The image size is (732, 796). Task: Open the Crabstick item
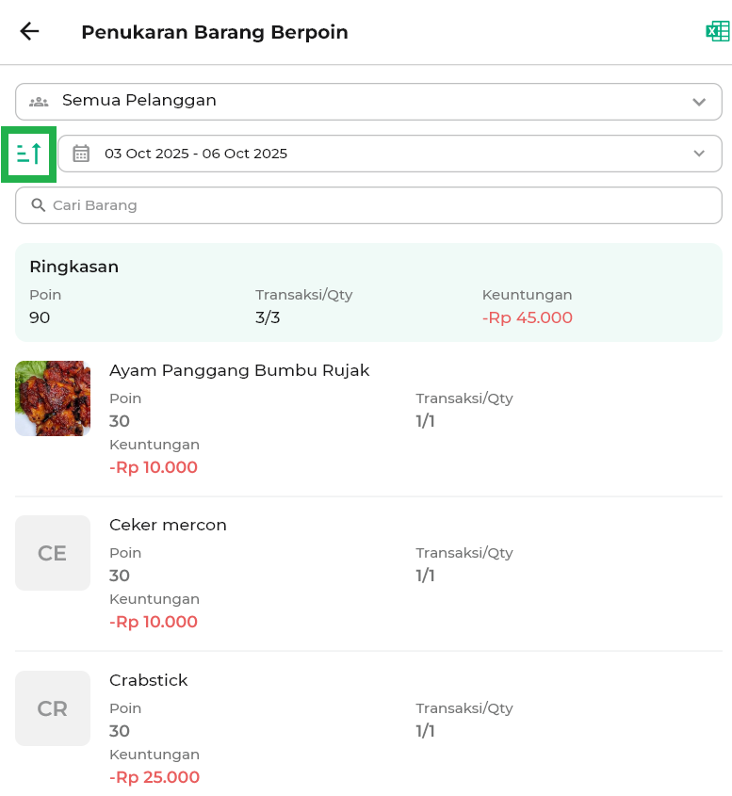tap(149, 680)
